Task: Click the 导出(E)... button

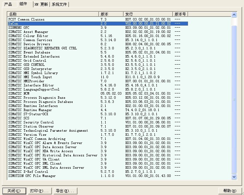Action: click(x=65, y=191)
